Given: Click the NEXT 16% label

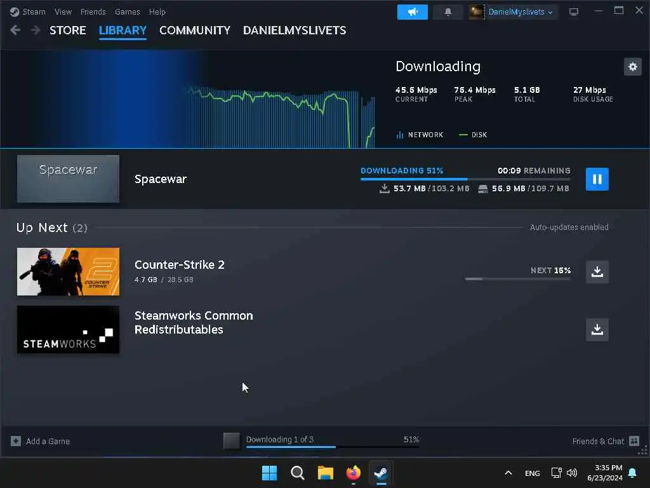Looking at the screenshot, I should point(550,270).
